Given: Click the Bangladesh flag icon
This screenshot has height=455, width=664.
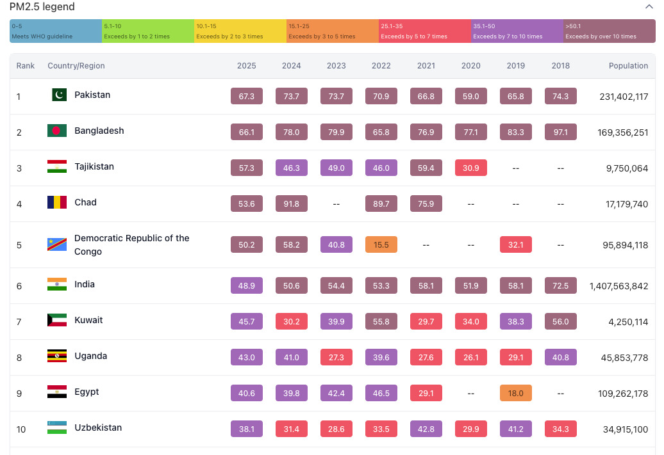Looking at the screenshot, I should 57,131.
